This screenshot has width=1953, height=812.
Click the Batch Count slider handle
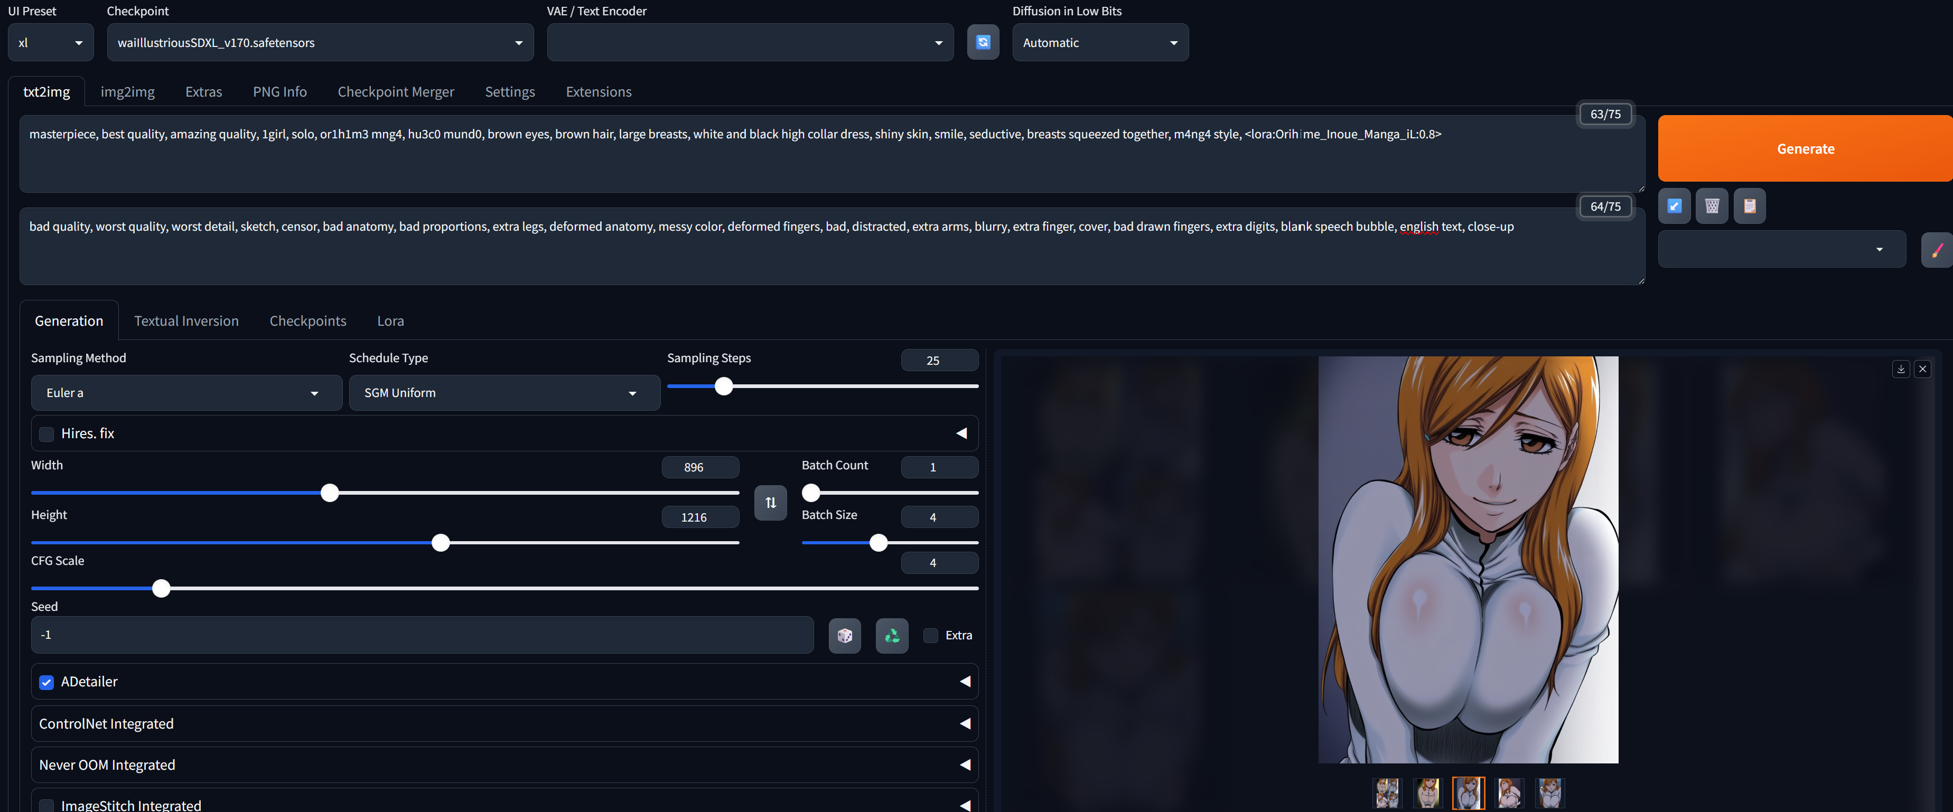tap(811, 493)
